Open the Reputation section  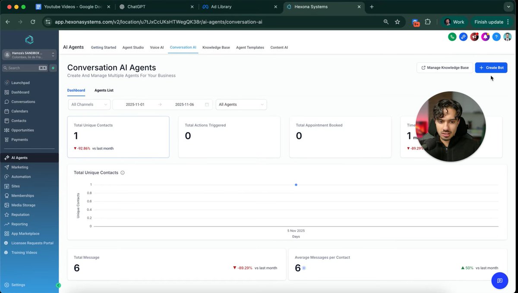(20, 214)
